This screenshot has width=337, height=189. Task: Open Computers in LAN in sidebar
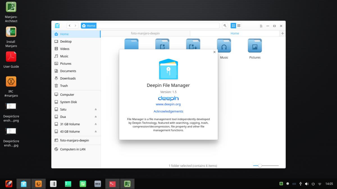[76, 149]
